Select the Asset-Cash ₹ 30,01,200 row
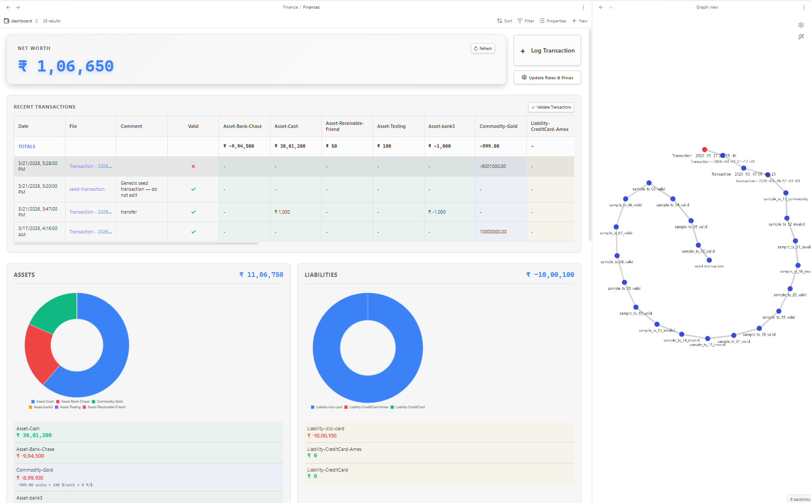Viewport: 811px width, 503px height. click(x=148, y=432)
